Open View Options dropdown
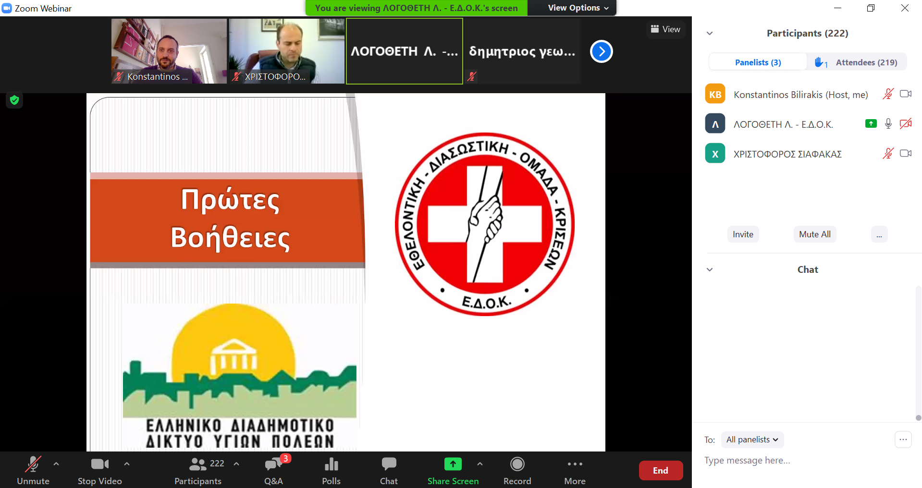The width and height of the screenshot is (922, 488). click(578, 8)
